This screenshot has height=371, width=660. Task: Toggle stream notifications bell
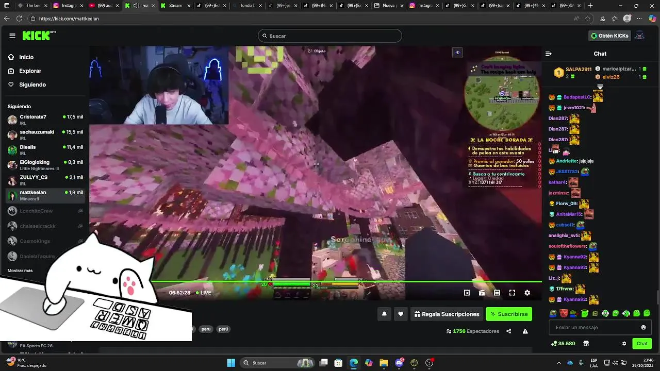pos(384,314)
